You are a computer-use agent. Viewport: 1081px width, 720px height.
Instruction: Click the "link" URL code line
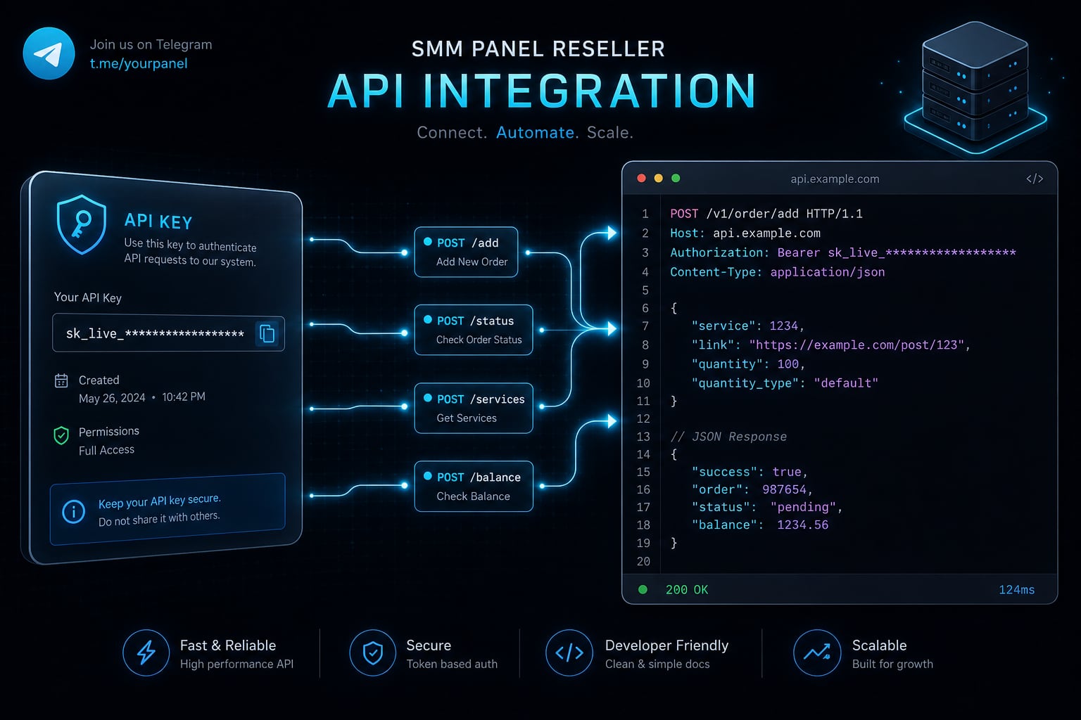tap(831, 345)
